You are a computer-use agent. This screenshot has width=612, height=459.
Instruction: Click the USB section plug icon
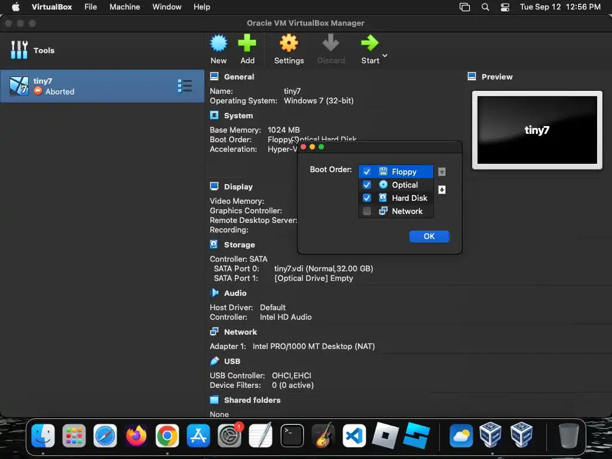[215, 361]
